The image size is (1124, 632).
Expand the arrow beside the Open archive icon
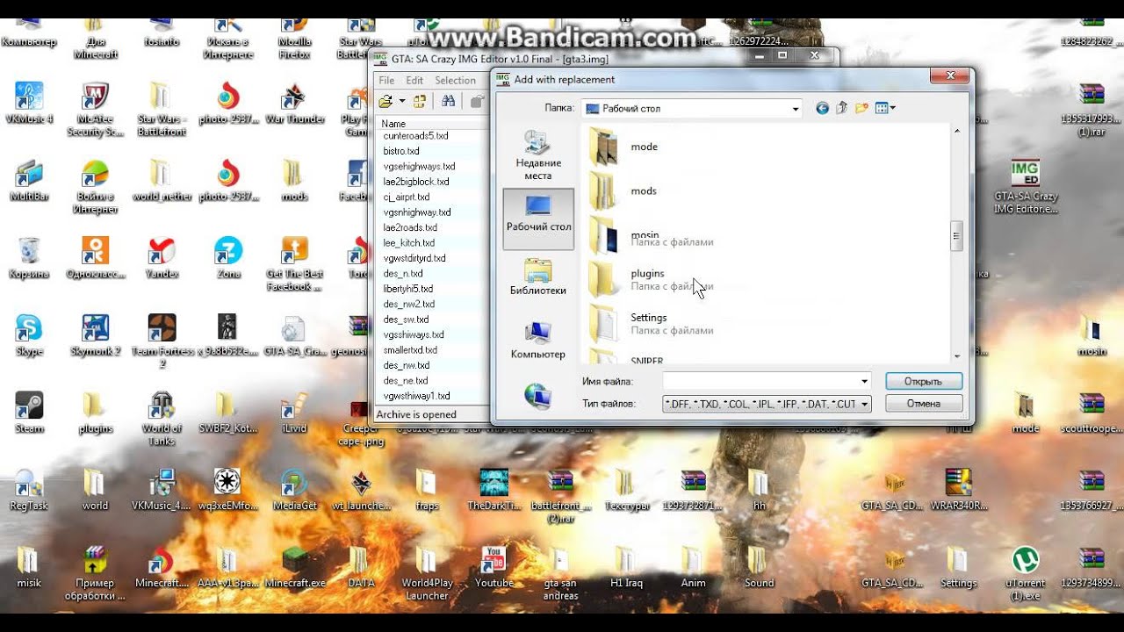click(402, 102)
